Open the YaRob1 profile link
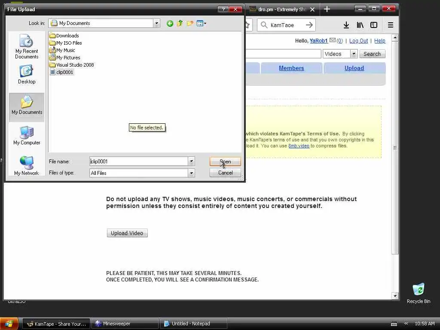Image resolution: width=440 pixels, height=330 pixels. (x=318, y=41)
